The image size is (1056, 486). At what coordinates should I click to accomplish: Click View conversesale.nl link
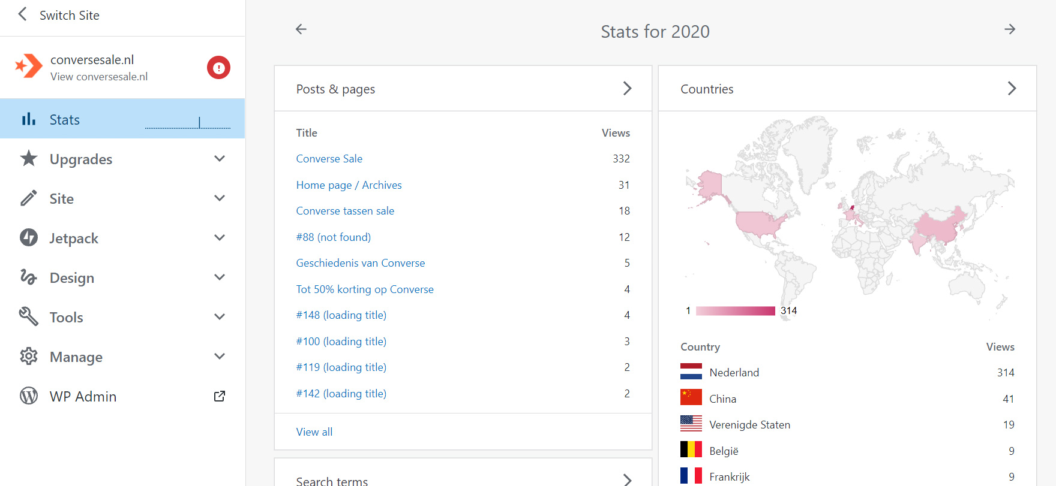99,77
